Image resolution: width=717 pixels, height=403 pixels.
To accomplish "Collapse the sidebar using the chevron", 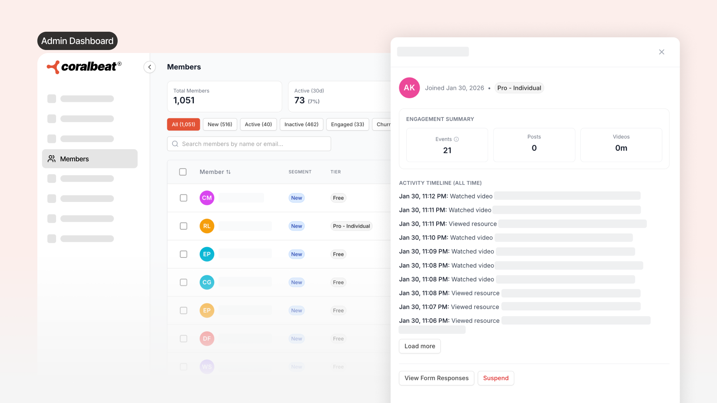I will pyautogui.click(x=149, y=67).
